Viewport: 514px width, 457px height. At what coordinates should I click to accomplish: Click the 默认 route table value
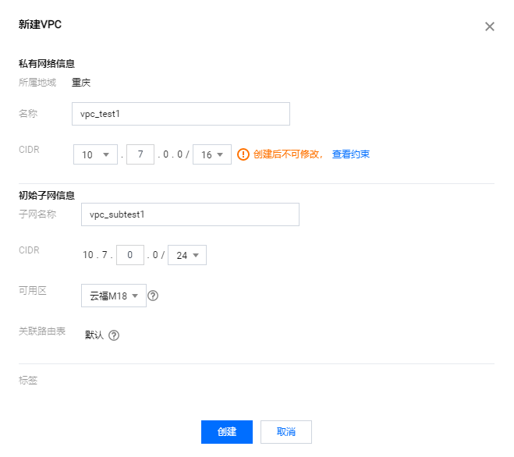tap(94, 335)
